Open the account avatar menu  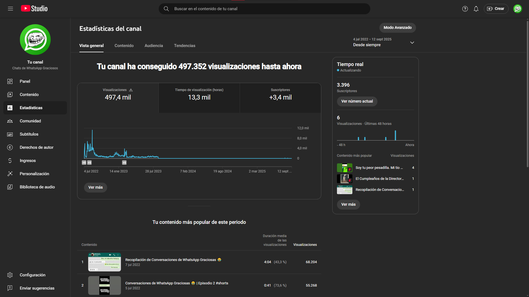pos(518,9)
